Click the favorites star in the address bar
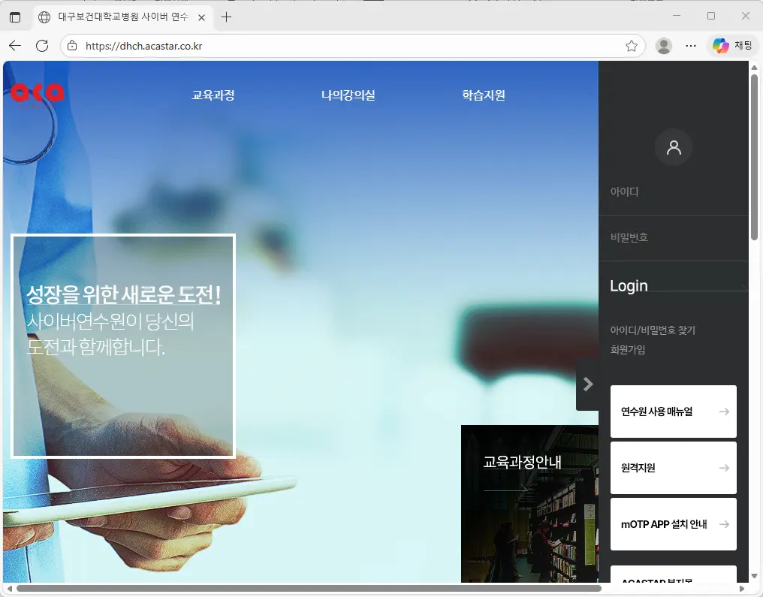The width and height of the screenshot is (763, 597). click(x=632, y=45)
